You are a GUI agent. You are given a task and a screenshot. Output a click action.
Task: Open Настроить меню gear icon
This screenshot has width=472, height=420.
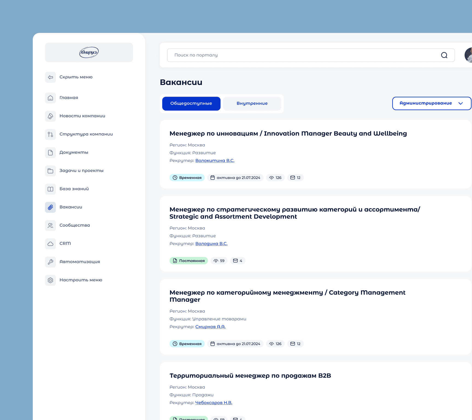click(x=50, y=280)
